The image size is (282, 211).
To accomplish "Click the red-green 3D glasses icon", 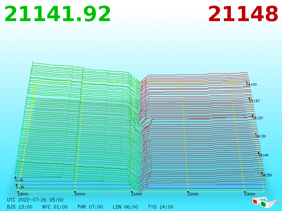I will coord(265,203).
